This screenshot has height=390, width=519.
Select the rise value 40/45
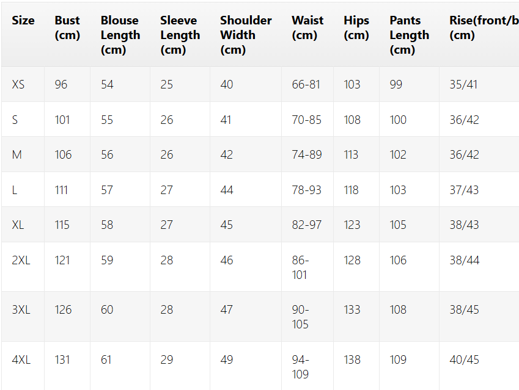tap(464, 359)
